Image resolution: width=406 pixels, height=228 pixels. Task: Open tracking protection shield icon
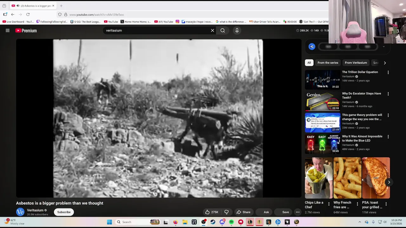[60, 15]
